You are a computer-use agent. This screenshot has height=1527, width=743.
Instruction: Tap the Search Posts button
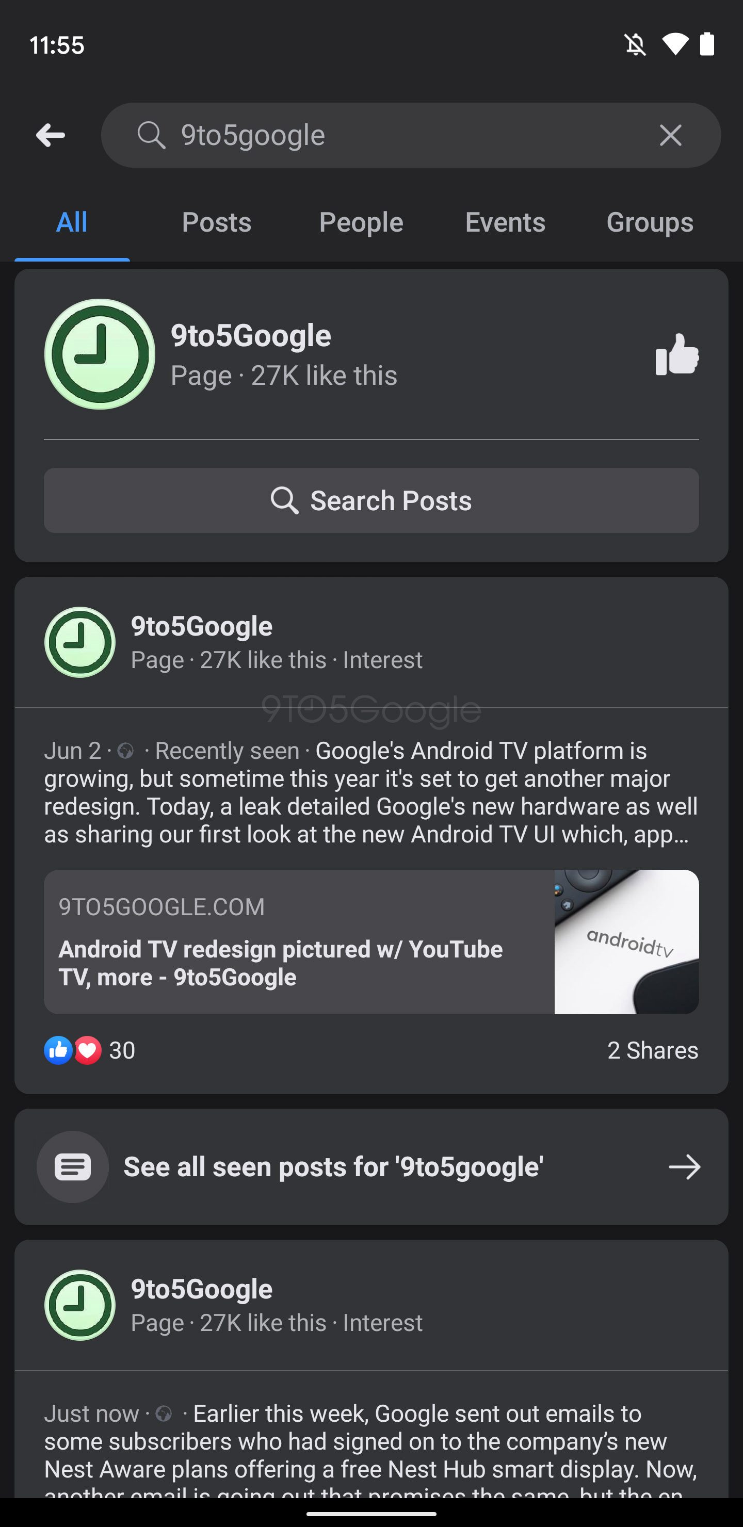click(x=371, y=500)
